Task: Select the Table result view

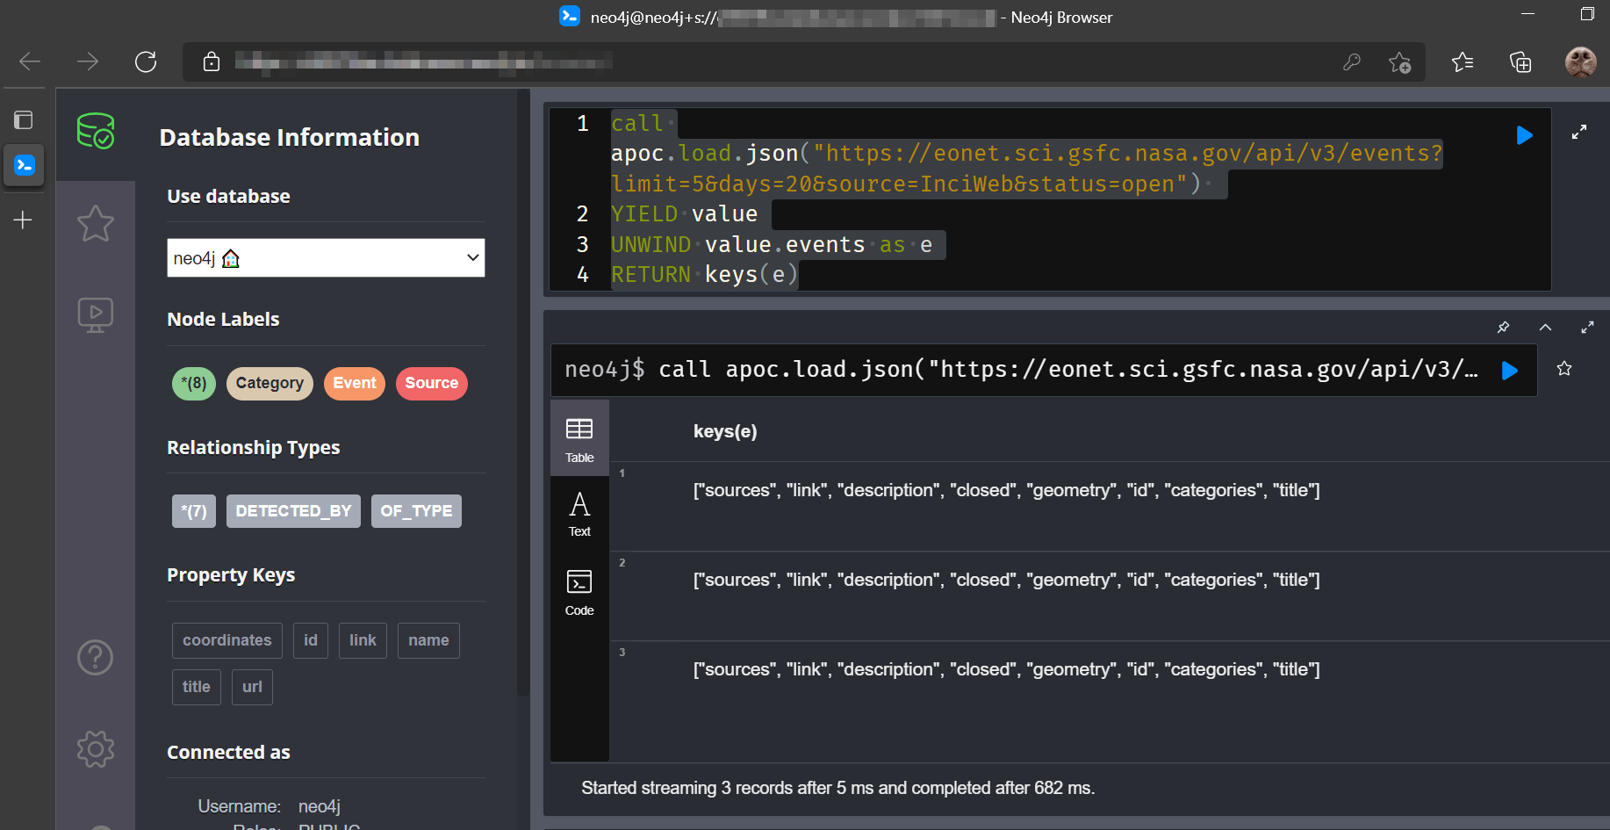Action: click(x=579, y=439)
